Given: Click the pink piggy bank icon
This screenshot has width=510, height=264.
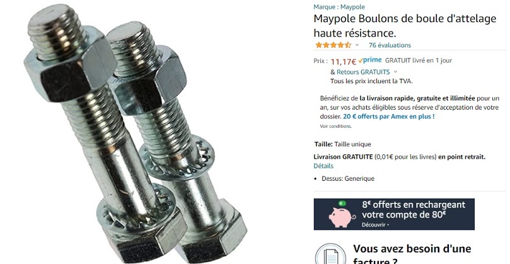Looking at the screenshot, I should click(342, 217).
